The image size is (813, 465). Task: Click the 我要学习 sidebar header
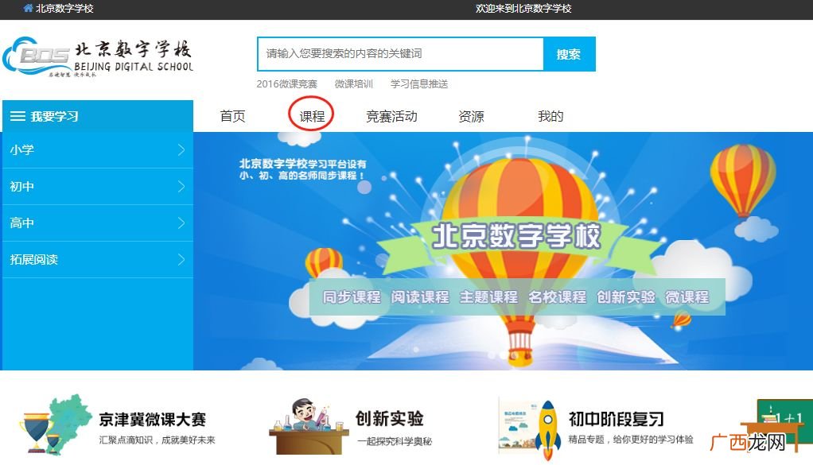(x=98, y=116)
